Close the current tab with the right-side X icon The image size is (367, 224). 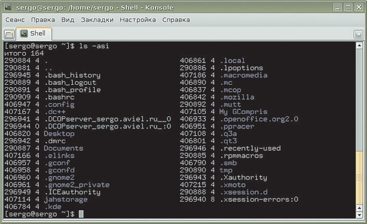point(358,34)
